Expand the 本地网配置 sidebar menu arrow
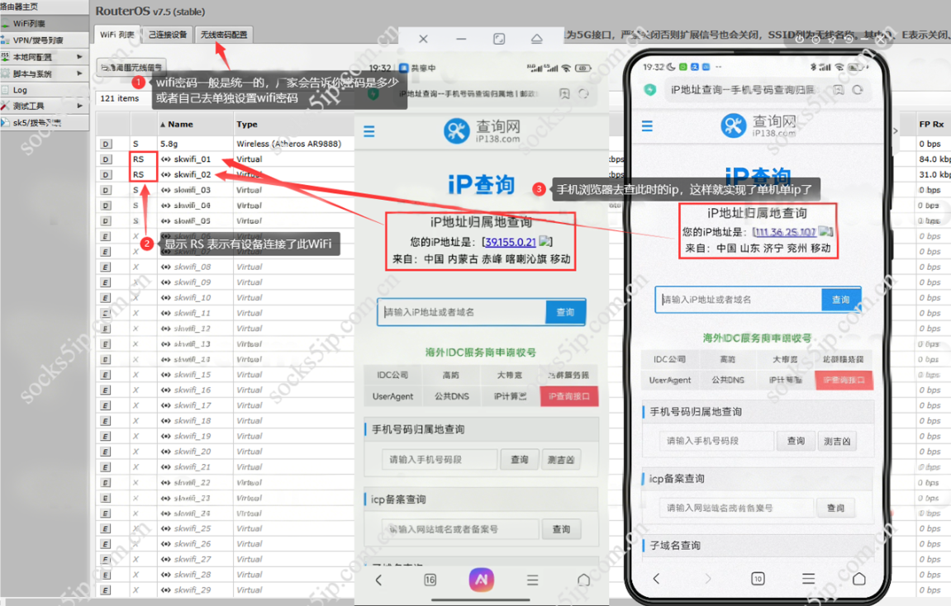The width and height of the screenshot is (951, 606). (x=79, y=56)
